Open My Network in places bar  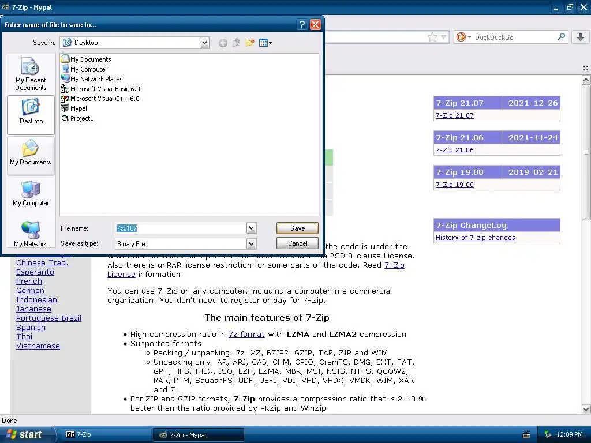coord(31,234)
